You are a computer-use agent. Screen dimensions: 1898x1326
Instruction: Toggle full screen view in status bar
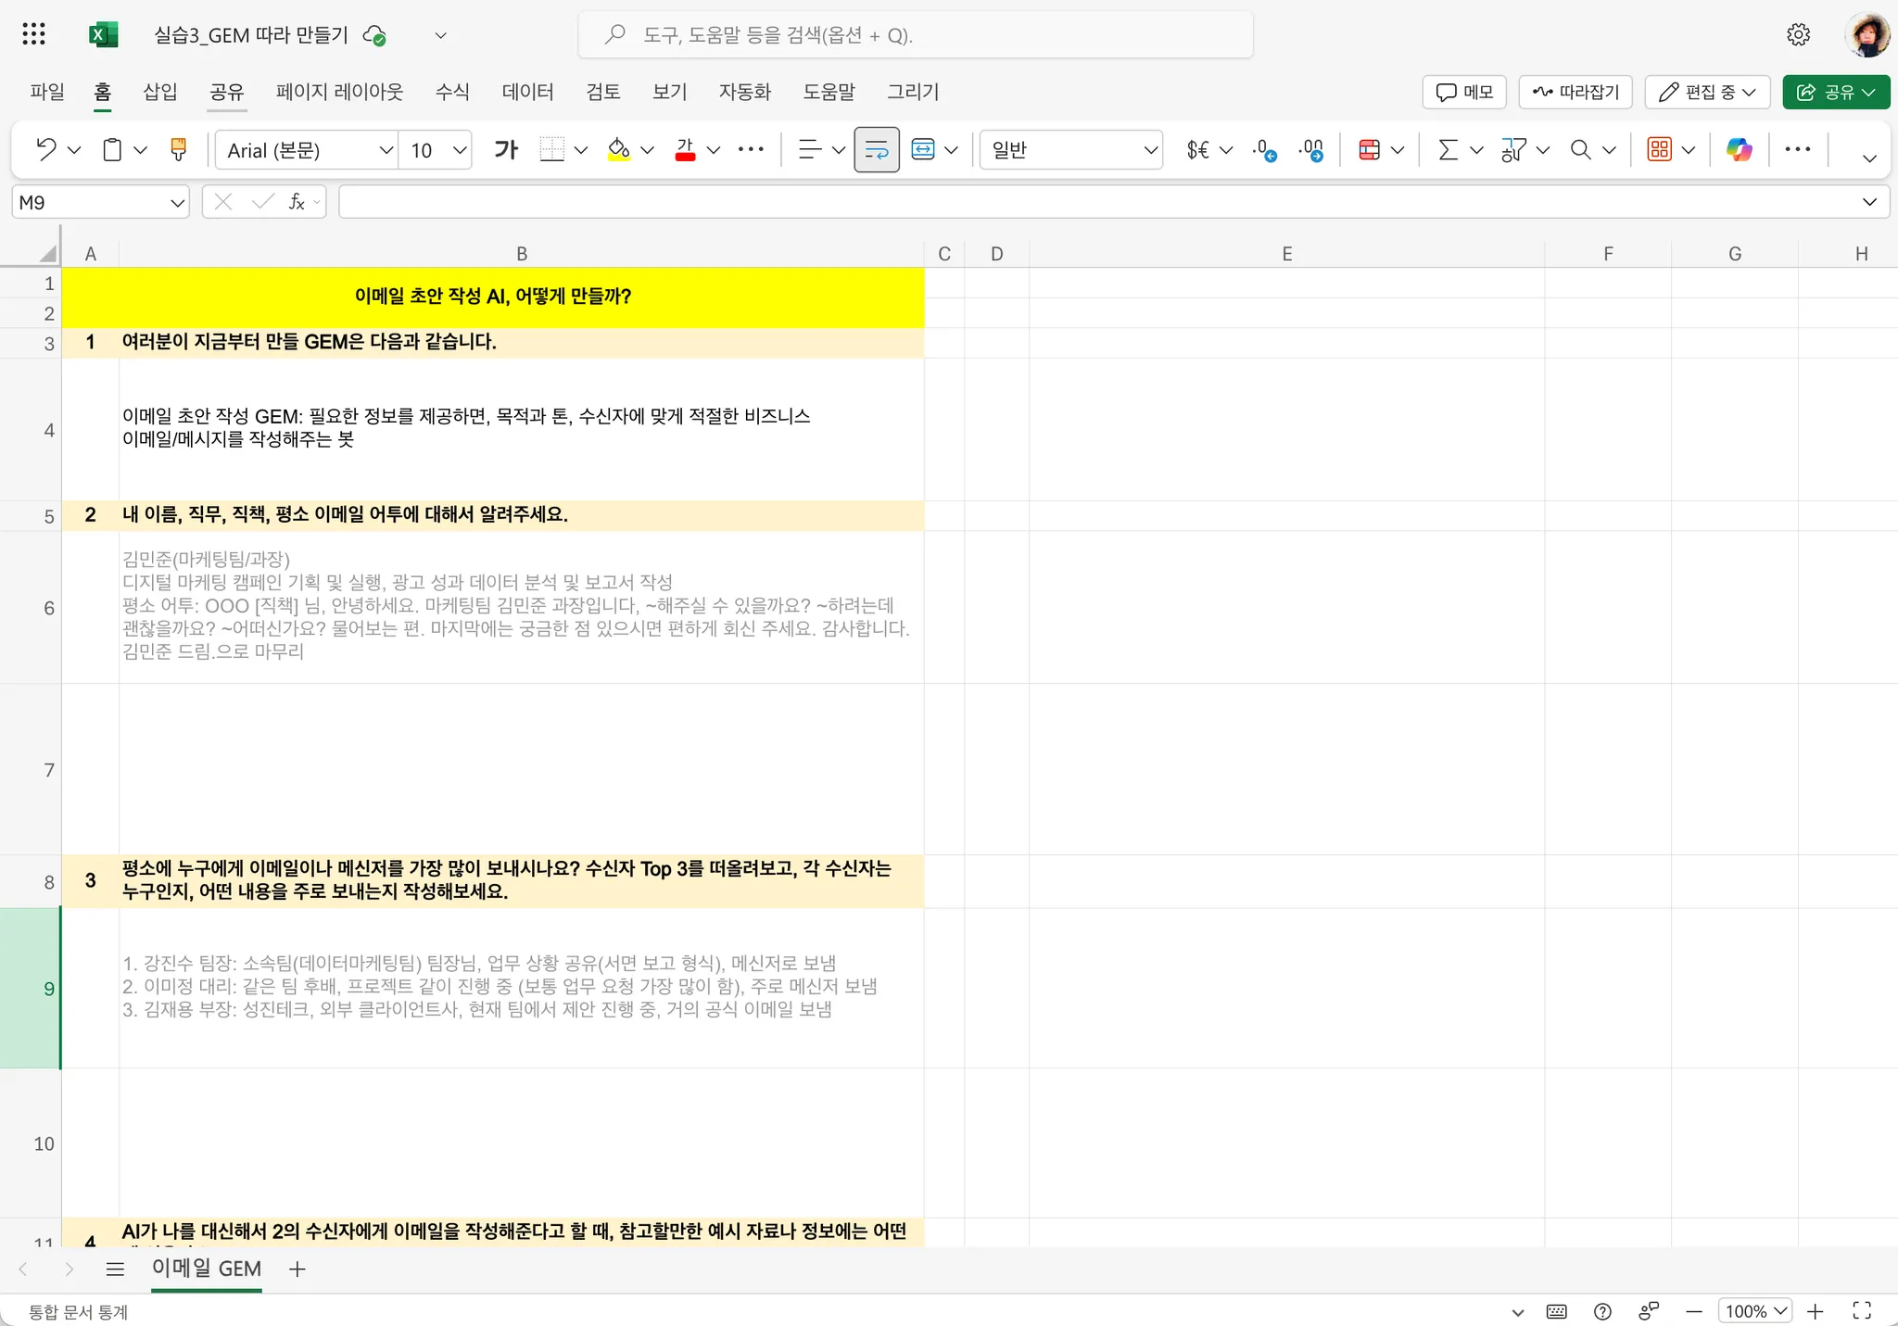[1861, 1310]
